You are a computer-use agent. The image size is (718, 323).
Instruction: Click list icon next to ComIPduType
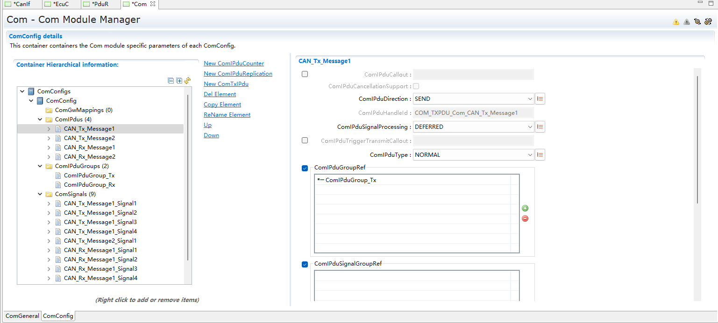click(x=540, y=155)
